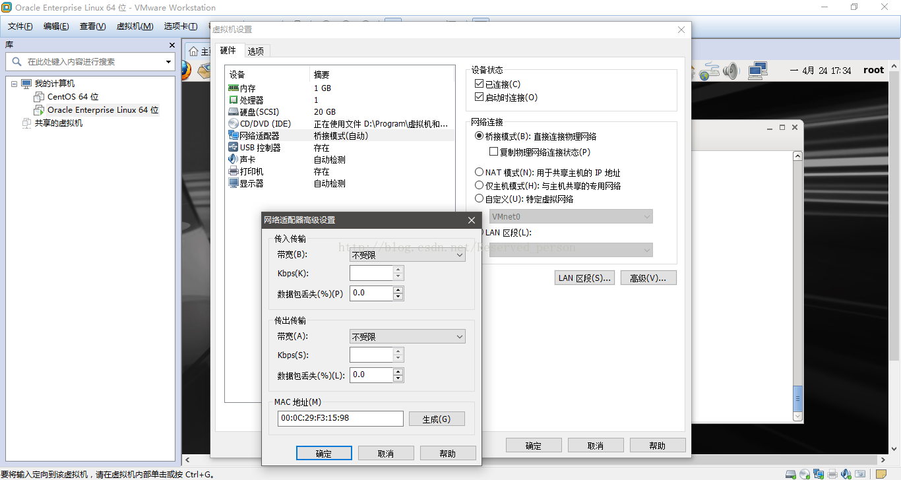Click the CentOS 64 位 VM icon in library
Viewport: 901px width, 480px height.
pos(39,97)
